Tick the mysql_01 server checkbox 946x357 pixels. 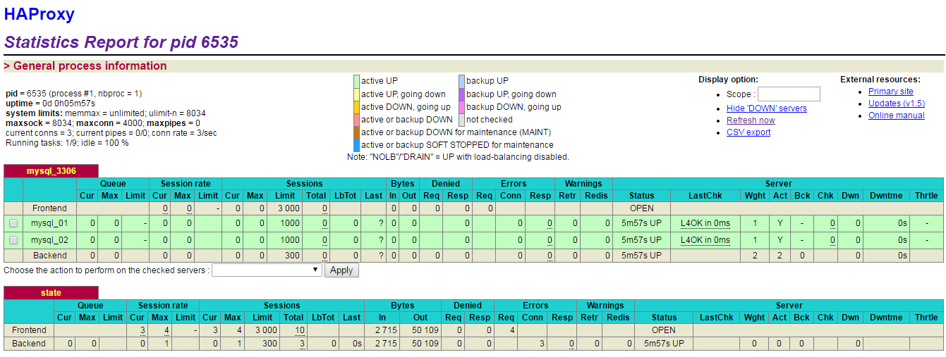point(13,224)
